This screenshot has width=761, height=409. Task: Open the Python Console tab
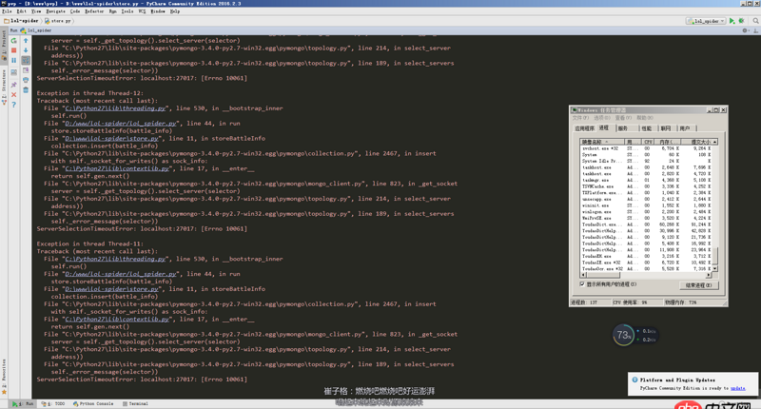[x=95, y=403]
